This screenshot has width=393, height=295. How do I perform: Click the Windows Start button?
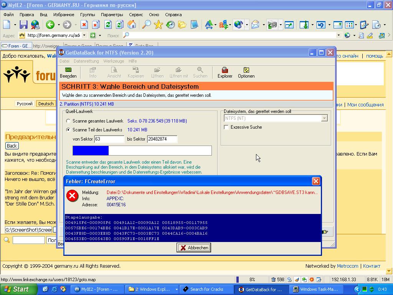pos(19,289)
